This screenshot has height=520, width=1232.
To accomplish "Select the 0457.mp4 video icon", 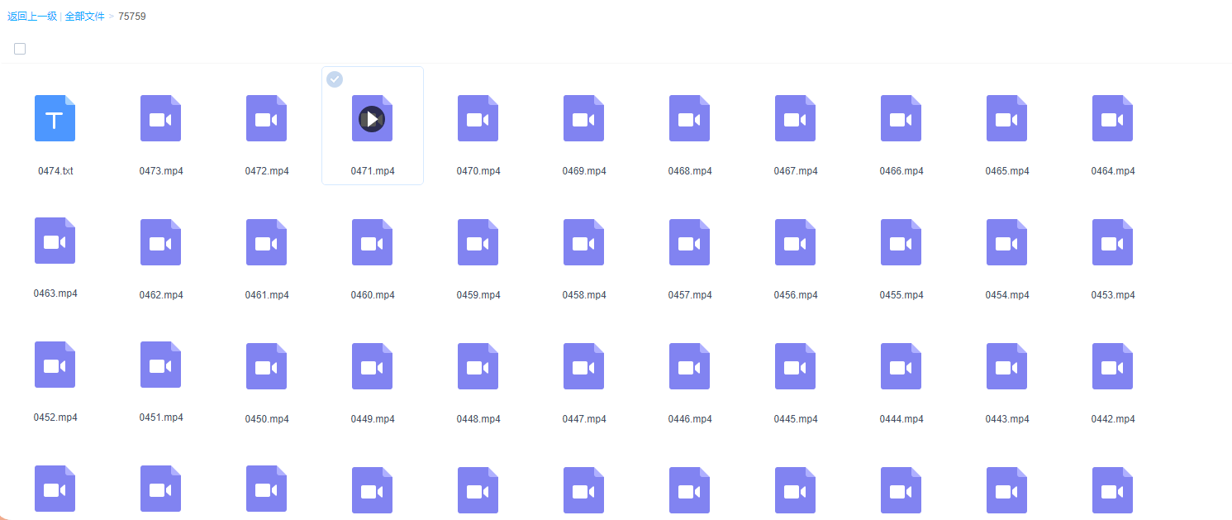I will 689,242.
